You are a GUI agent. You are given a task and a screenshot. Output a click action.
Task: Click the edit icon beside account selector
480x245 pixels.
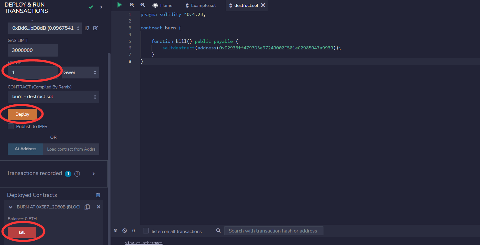pos(95,28)
